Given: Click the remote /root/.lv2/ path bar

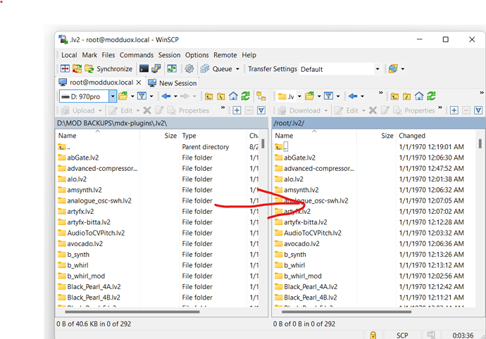Looking at the screenshot, I should pos(379,123).
